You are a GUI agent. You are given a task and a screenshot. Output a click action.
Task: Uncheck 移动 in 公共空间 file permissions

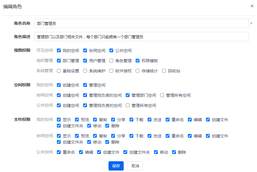tap(156, 152)
